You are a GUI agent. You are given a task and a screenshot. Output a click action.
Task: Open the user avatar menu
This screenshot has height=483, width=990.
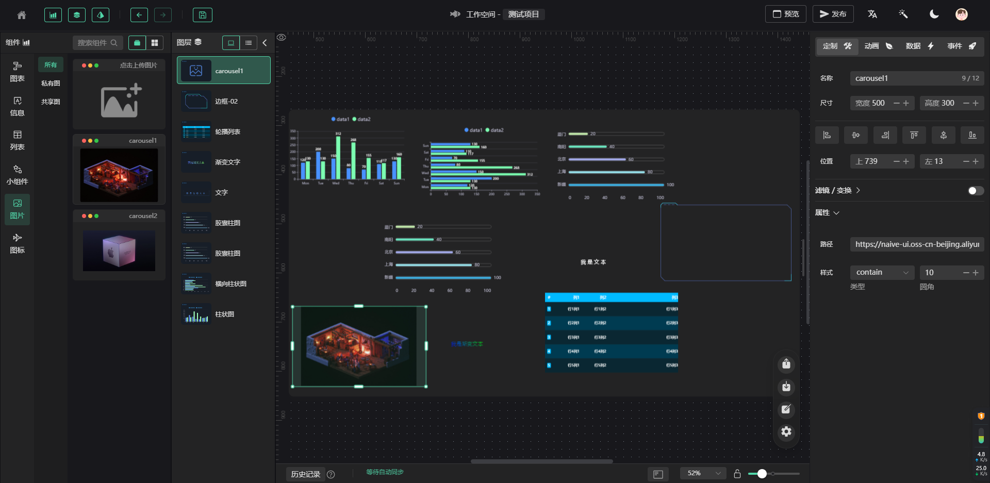(x=962, y=14)
